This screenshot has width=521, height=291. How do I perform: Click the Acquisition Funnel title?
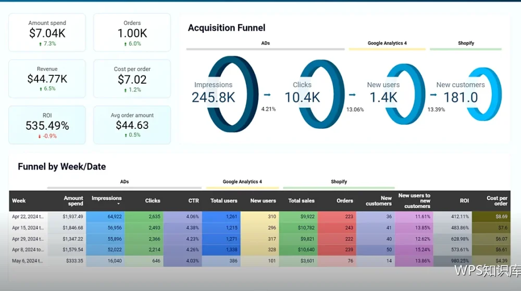[x=227, y=28]
